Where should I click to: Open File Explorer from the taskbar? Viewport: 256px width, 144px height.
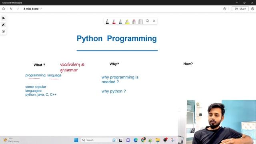[158, 140]
